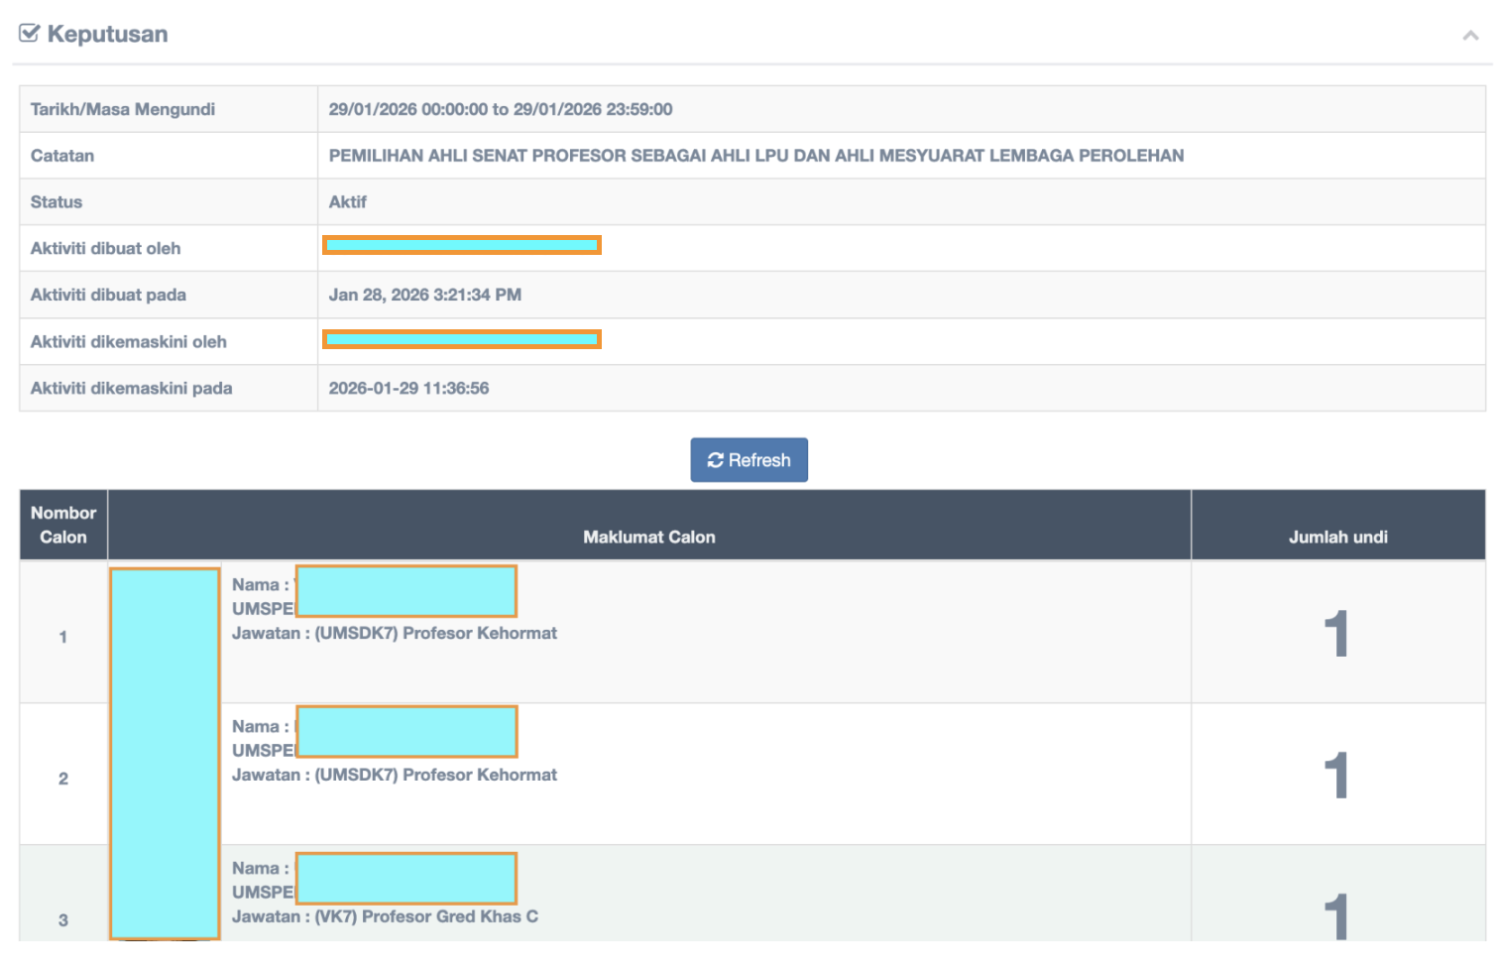This screenshot has width=1499, height=972.
Task: Select the Maklumat Calon column header
Action: click(648, 537)
